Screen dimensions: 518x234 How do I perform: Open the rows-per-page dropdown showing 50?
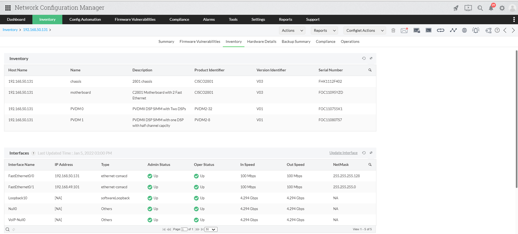(211, 229)
